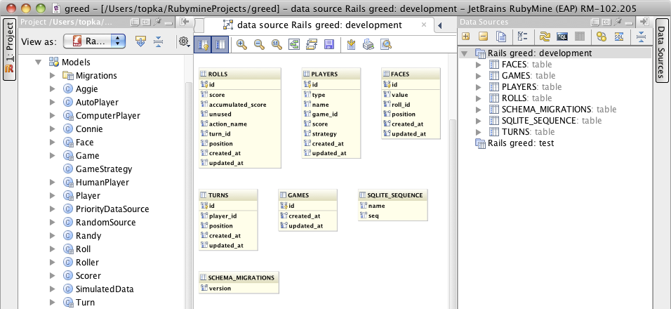Remove the selected data source
Screen dimensions: 671x309
[x=483, y=37]
